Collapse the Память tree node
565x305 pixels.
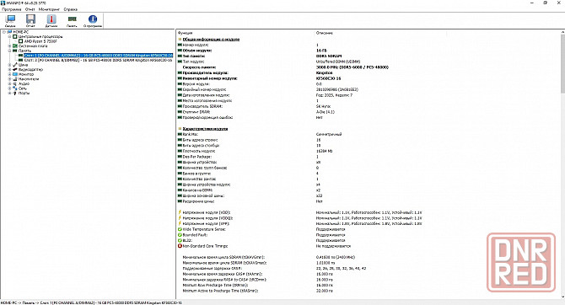10,51
